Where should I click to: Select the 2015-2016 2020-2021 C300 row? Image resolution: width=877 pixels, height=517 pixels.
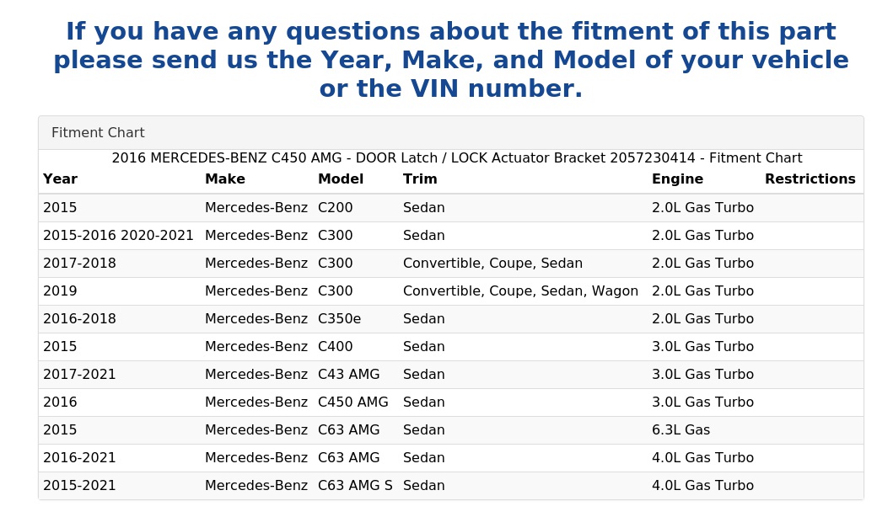click(x=451, y=236)
